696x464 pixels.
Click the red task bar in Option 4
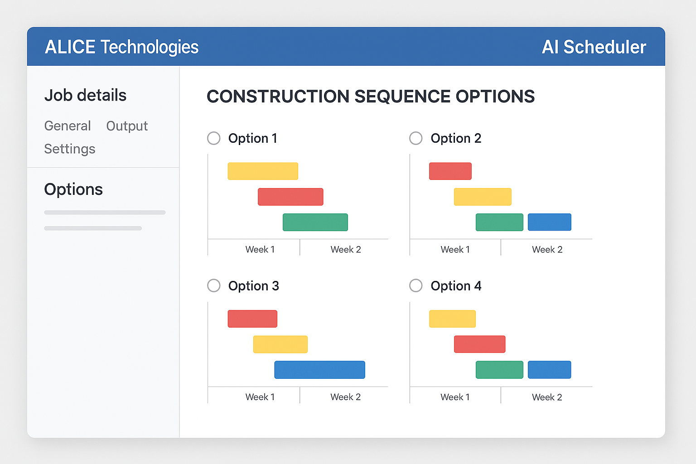pyautogui.click(x=479, y=344)
